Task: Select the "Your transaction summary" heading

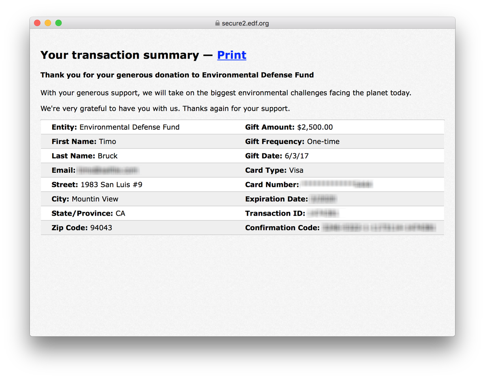Action: 120,55
